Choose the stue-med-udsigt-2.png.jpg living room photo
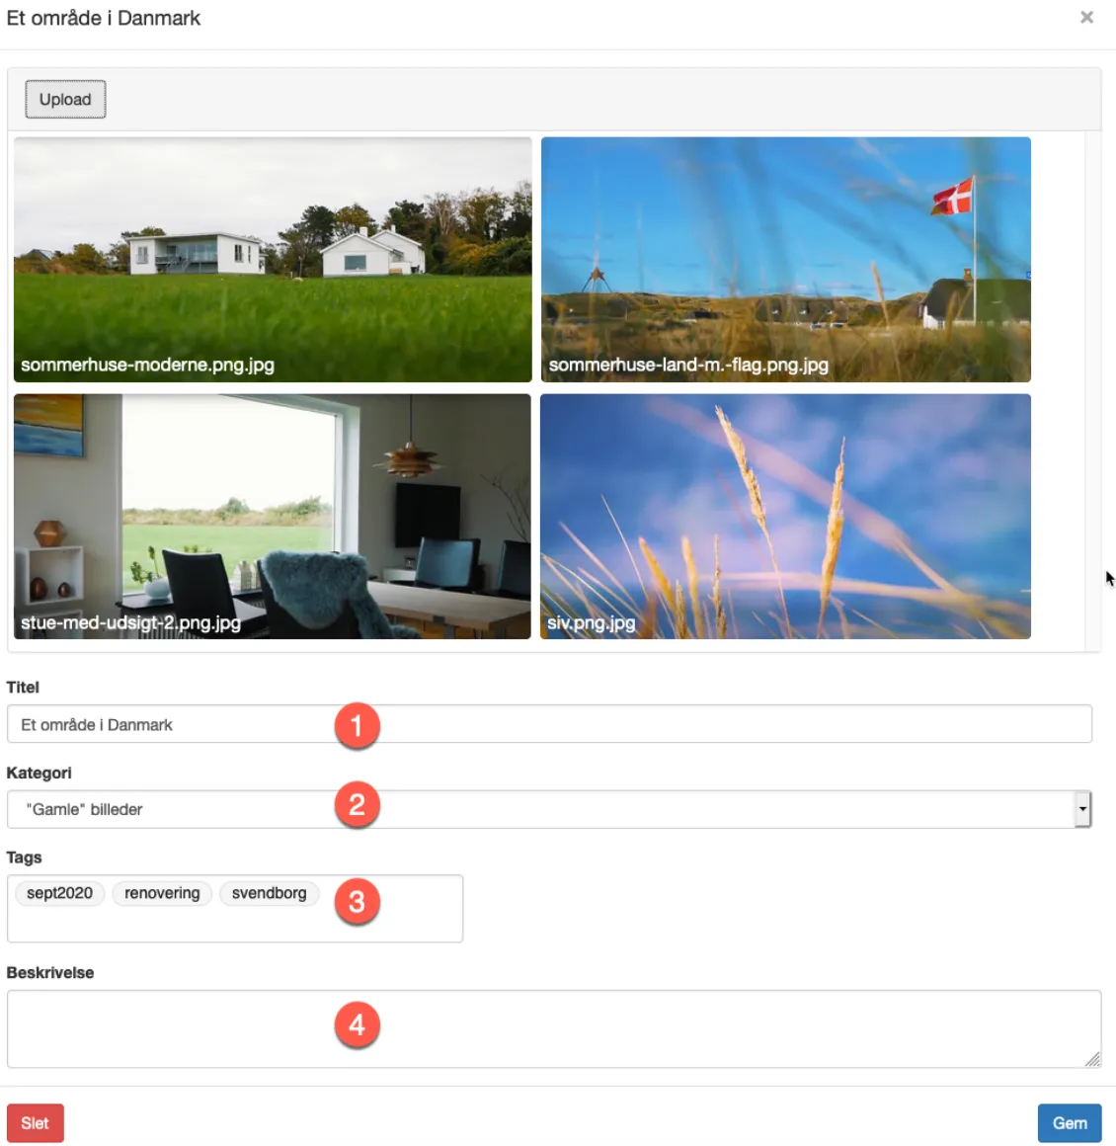 [273, 516]
